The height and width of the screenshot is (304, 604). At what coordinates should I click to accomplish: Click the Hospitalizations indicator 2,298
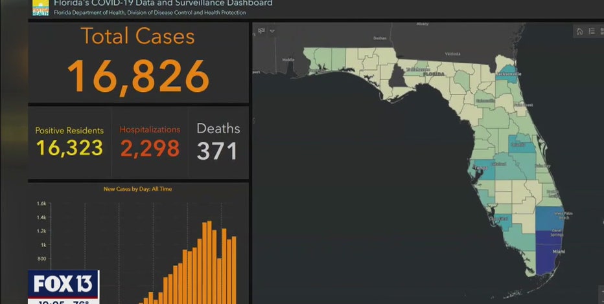pos(150,147)
